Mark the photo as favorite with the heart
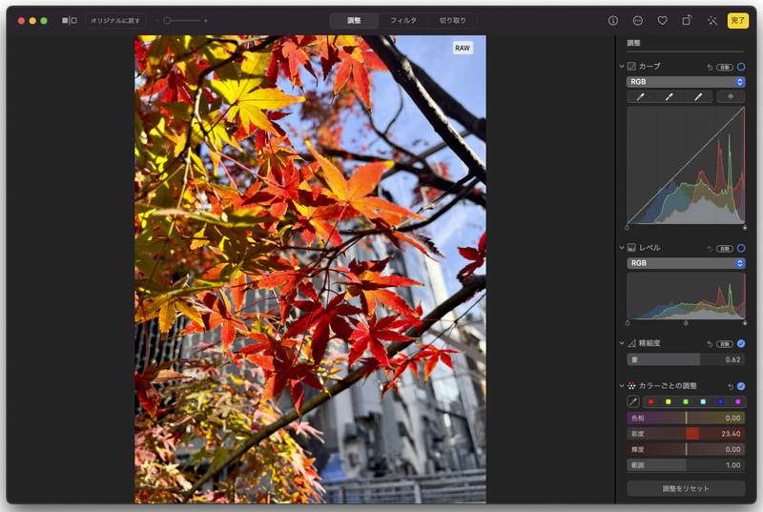This screenshot has width=763, height=512. (x=662, y=20)
